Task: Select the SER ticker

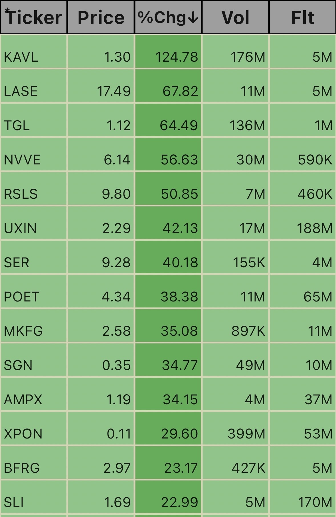Action: click(17, 262)
